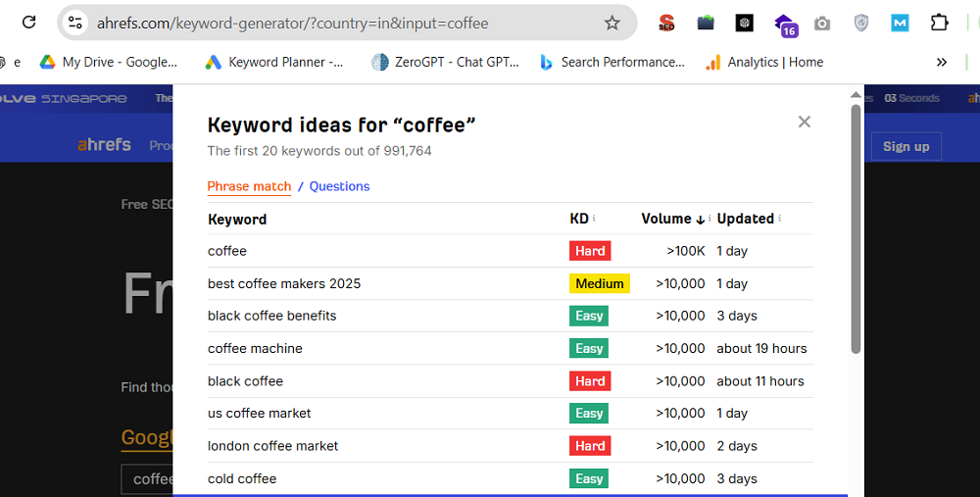Click Hard badge for black coffee
The height and width of the screenshot is (497, 980).
[590, 380]
